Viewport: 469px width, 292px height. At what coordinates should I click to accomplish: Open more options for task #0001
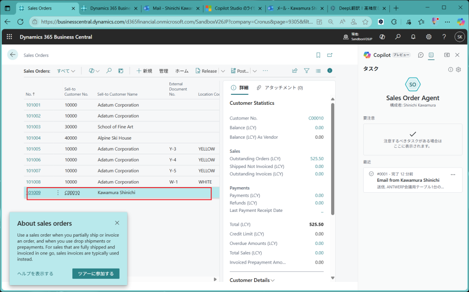(x=453, y=174)
